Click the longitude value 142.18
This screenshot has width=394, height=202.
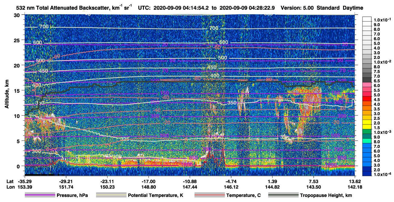click(355, 187)
